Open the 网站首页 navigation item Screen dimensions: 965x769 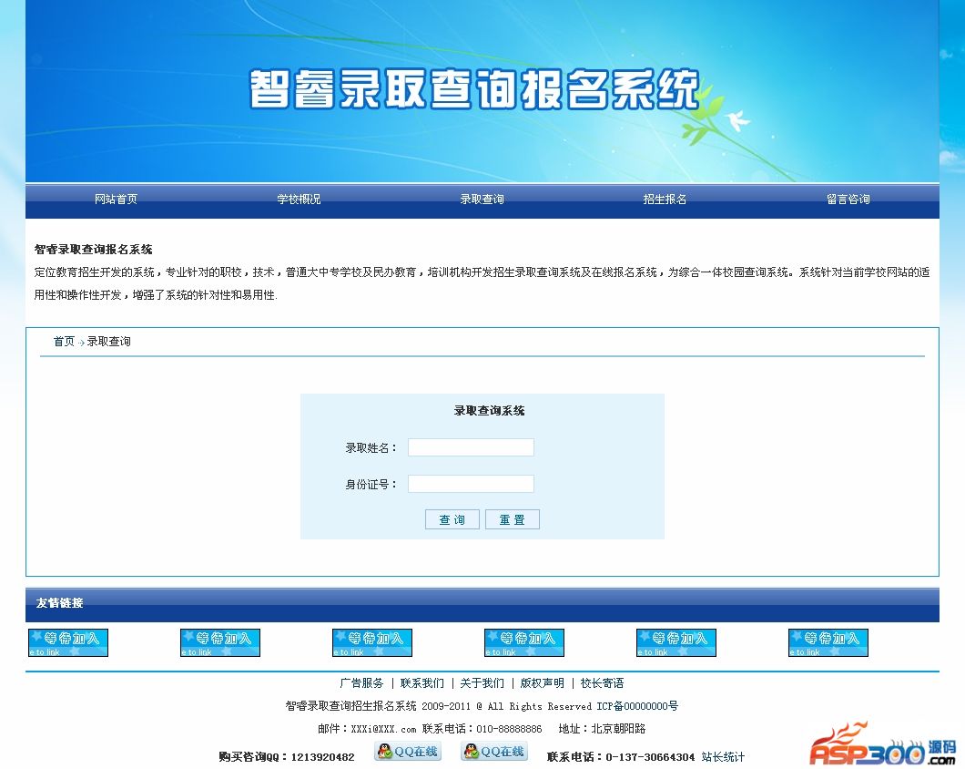[116, 199]
